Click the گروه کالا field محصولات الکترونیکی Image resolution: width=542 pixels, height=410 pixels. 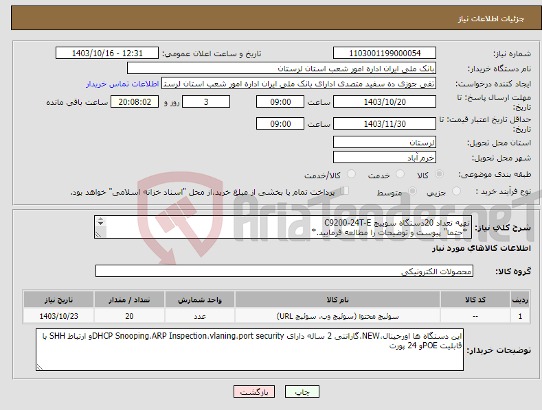tap(284, 272)
